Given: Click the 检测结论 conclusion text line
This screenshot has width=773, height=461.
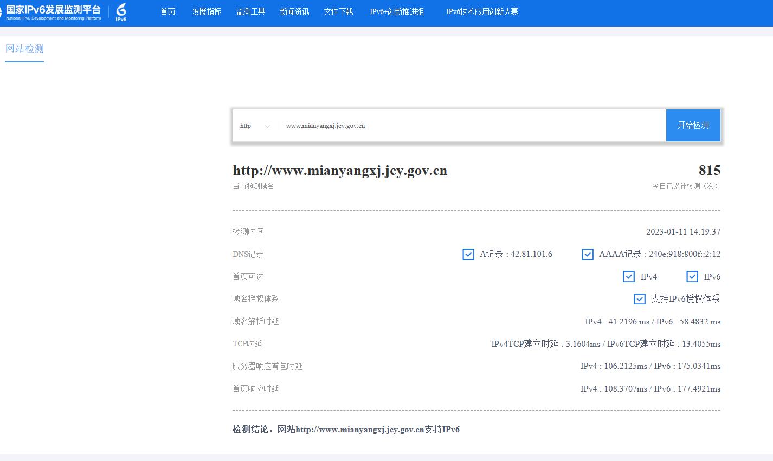Looking at the screenshot, I should 346,430.
